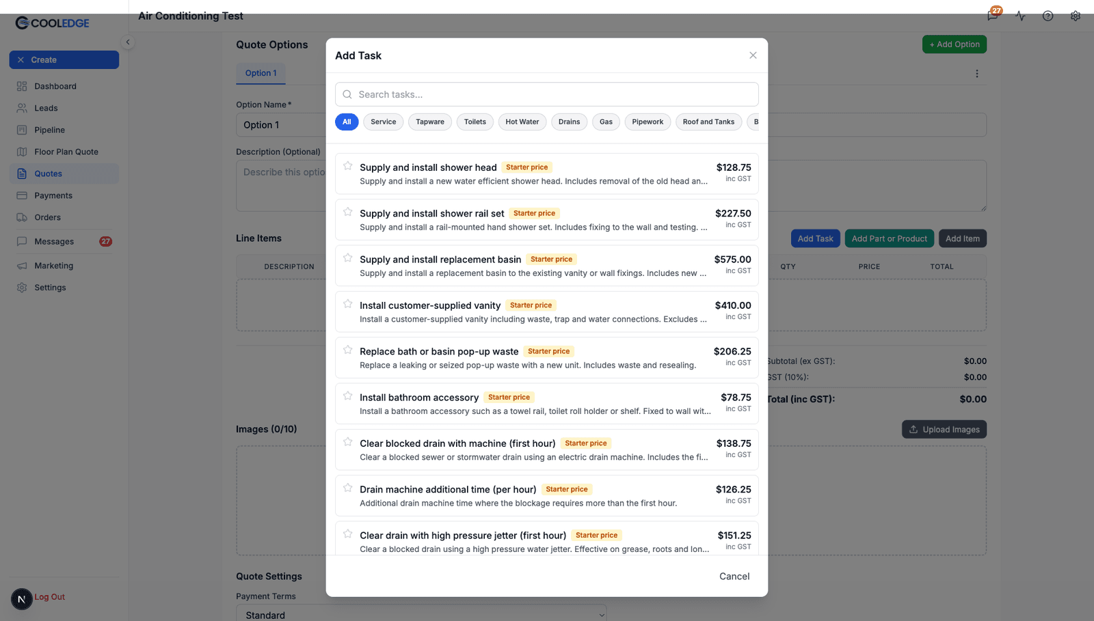Filter tasks by Toilets category
1094x621 pixels.
(x=475, y=122)
